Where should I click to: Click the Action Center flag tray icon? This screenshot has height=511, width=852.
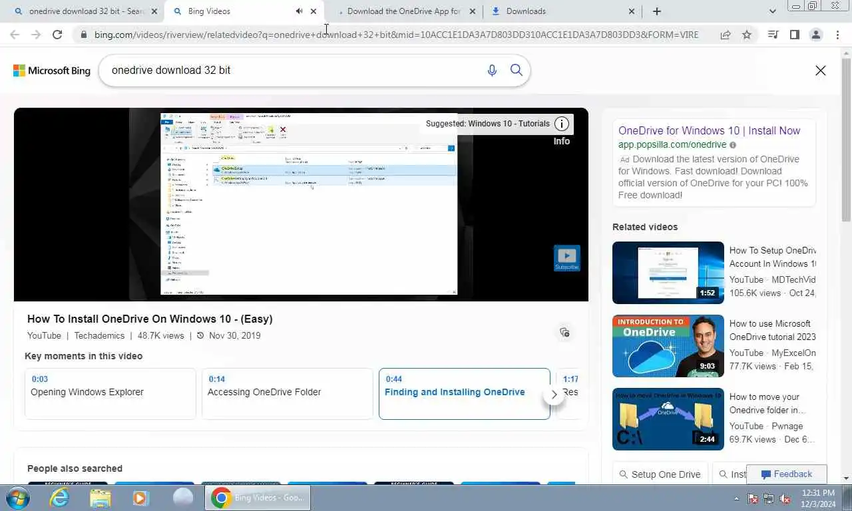point(753,498)
